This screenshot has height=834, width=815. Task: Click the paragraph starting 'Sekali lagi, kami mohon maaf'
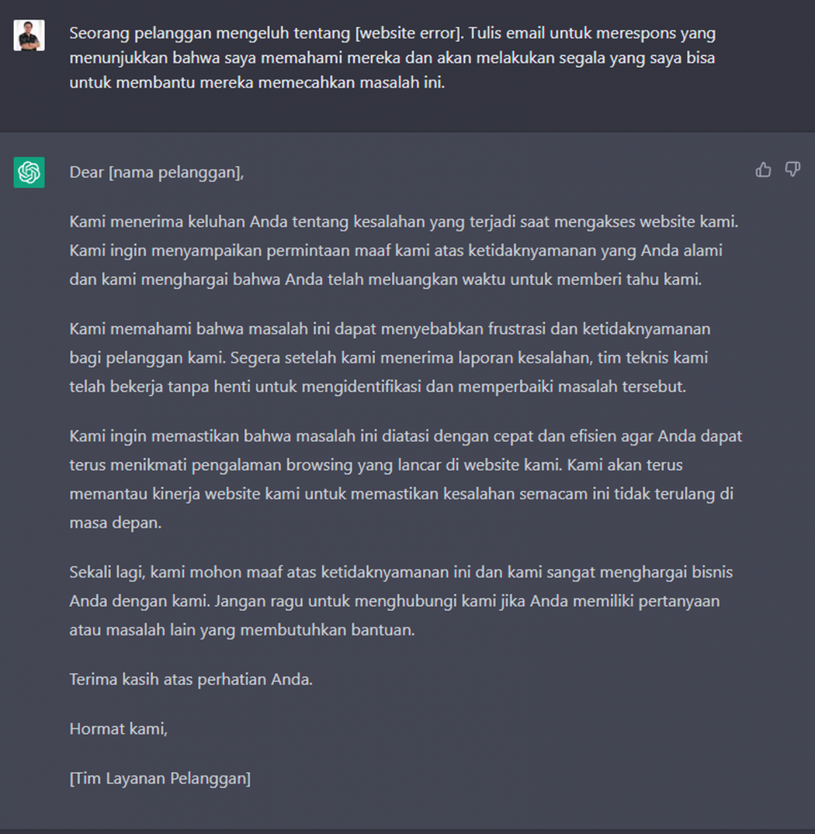(401, 601)
